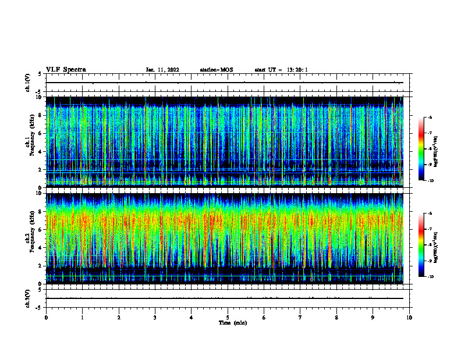
Task: Click the "5" tick on ch.1(V) axis
Action: point(40,74)
